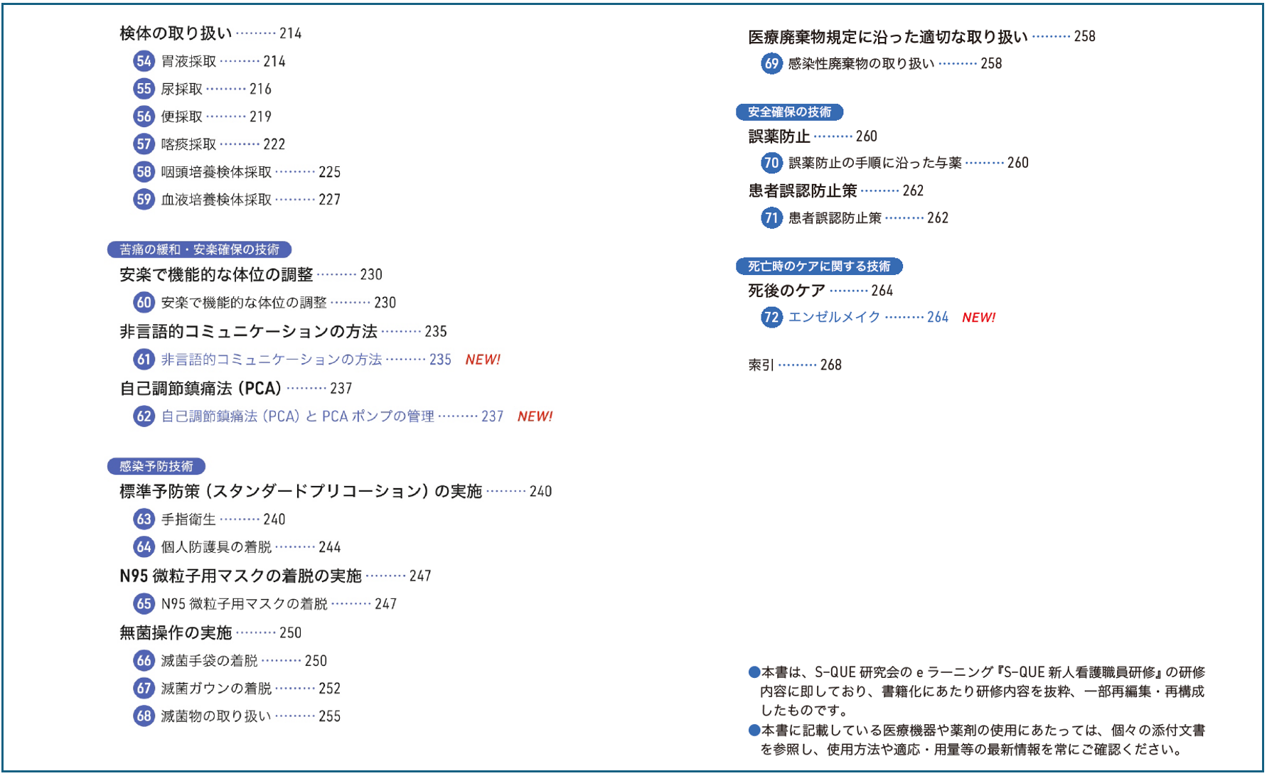Open the blue 非言語的コミュニケーションの方法 entry

[271, 360]
